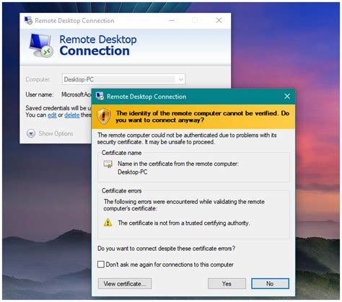Screen dimensions: 342x302
Task: Click No to cancel the connection
Action: click(x=270, y=283)
